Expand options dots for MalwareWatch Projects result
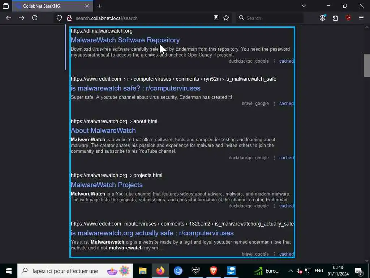Screen dimensions: 370x278 [274, 206]
